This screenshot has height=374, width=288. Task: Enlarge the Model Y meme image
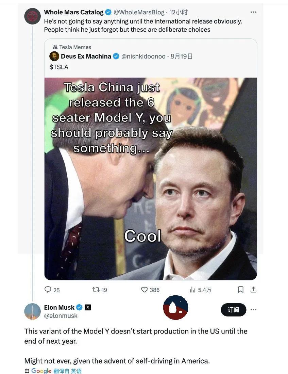(150, 179)
